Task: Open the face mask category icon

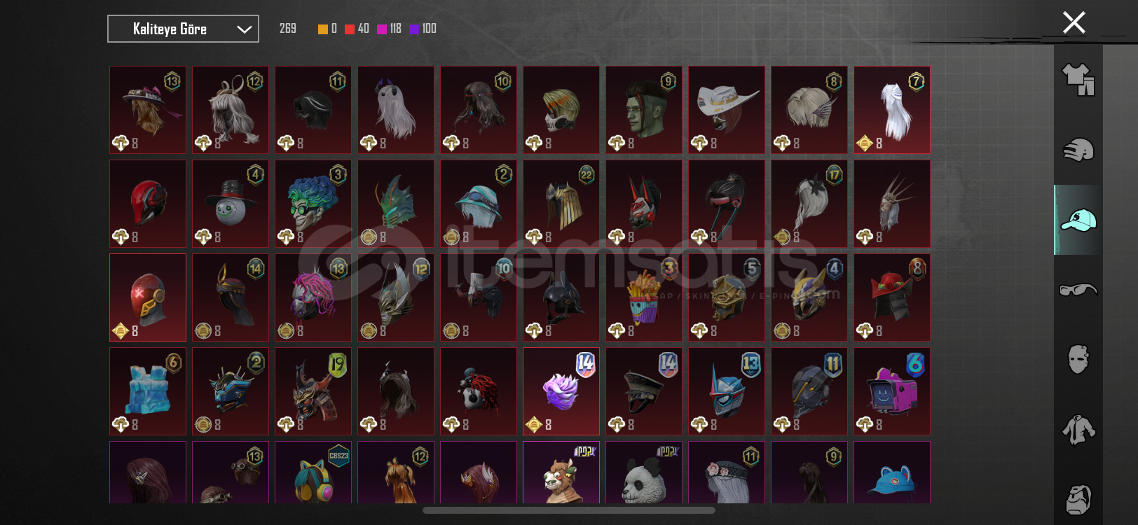Action: 1078,359
